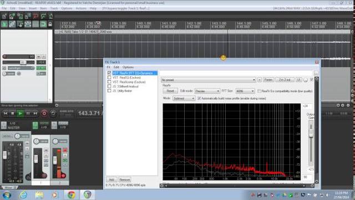Click the red Record button

(44, 113)
